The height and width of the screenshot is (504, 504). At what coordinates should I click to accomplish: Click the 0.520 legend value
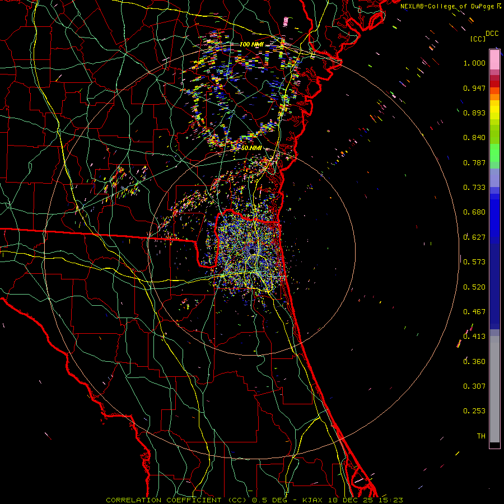tap(474, 287)
